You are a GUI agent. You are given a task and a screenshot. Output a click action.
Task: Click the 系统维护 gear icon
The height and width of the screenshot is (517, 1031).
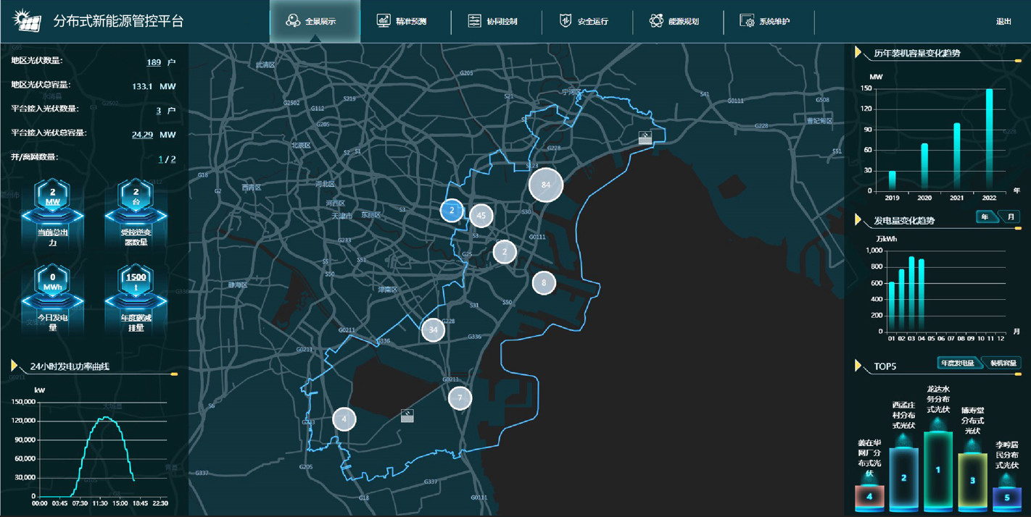tap(747, 21)
